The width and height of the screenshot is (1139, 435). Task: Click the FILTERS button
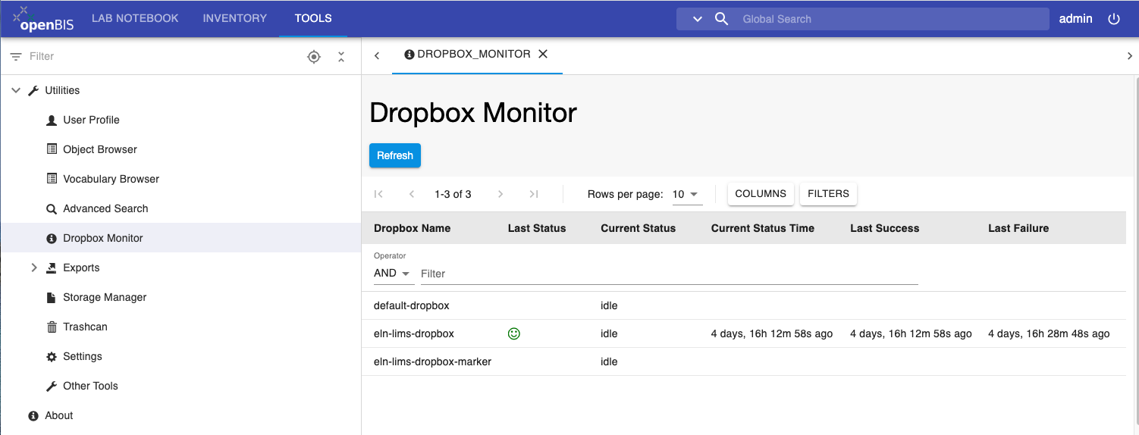coord(828,193)
